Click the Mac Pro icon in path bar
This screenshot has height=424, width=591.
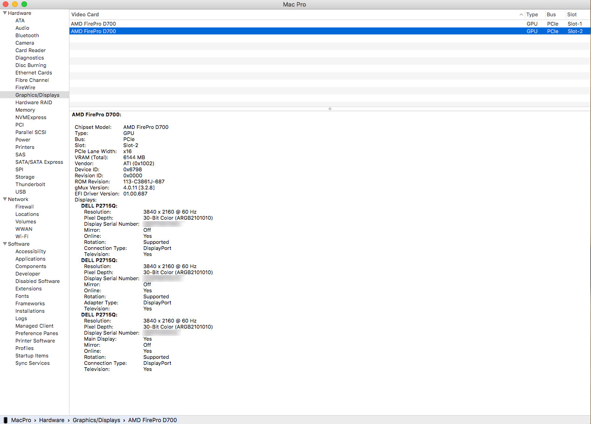[6, 420]
